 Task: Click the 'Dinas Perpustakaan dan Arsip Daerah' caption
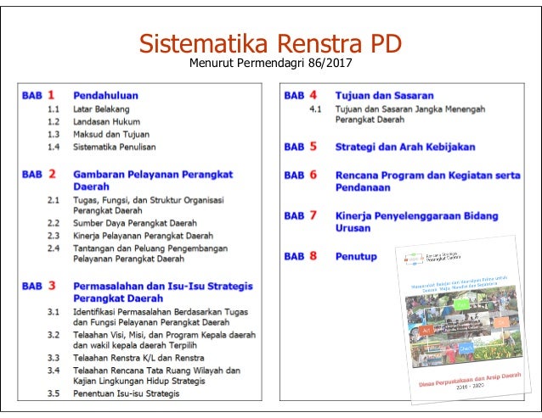pyautogui.click(x=470, y=379)
